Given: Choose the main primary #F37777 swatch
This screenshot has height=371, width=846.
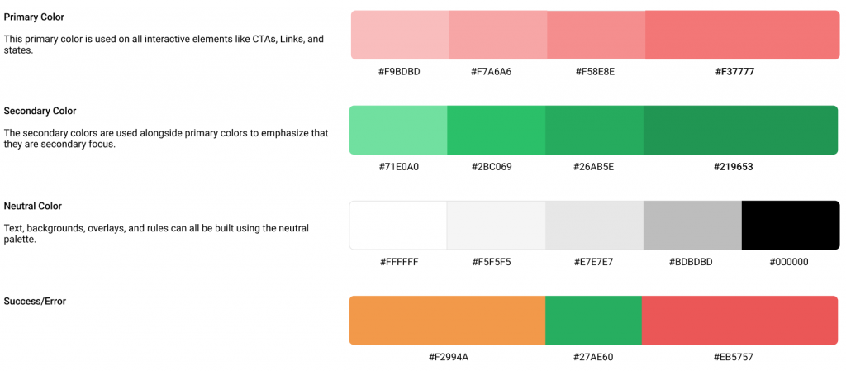Looking at the screenshot, I should coord(741,35).
